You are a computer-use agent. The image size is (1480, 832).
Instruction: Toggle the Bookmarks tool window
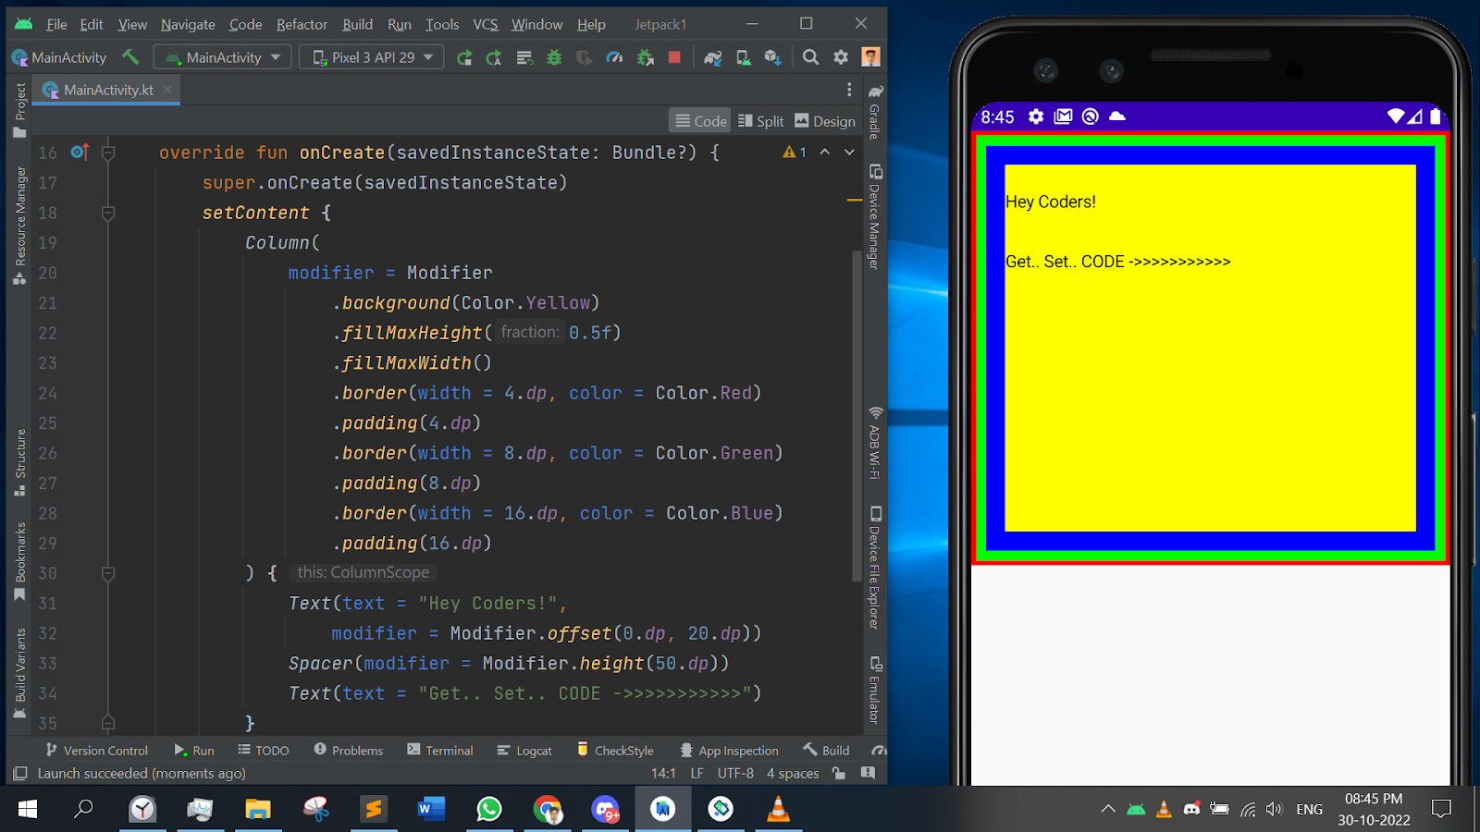click(x=19, y=561)
